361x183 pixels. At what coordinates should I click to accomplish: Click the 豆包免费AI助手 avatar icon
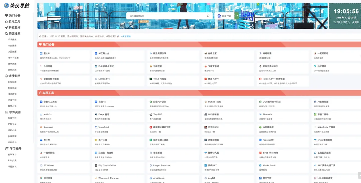tap(260, 66)
